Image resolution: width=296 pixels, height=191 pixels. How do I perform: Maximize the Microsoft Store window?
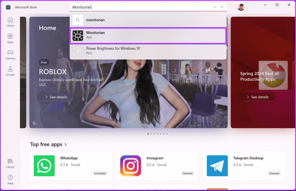[x=277, y=5]
